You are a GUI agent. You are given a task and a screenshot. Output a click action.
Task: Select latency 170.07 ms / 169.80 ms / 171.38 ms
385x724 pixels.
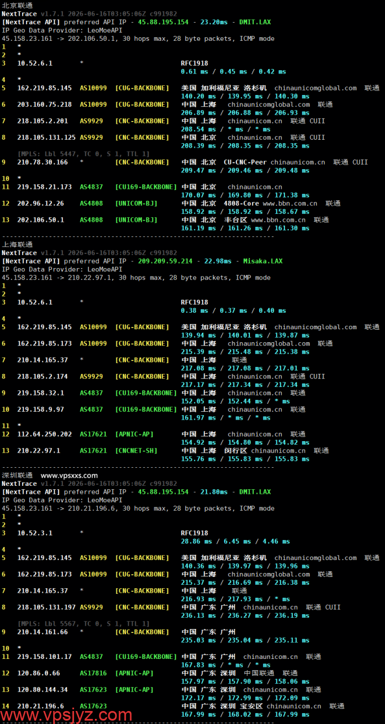pos(245,195)
